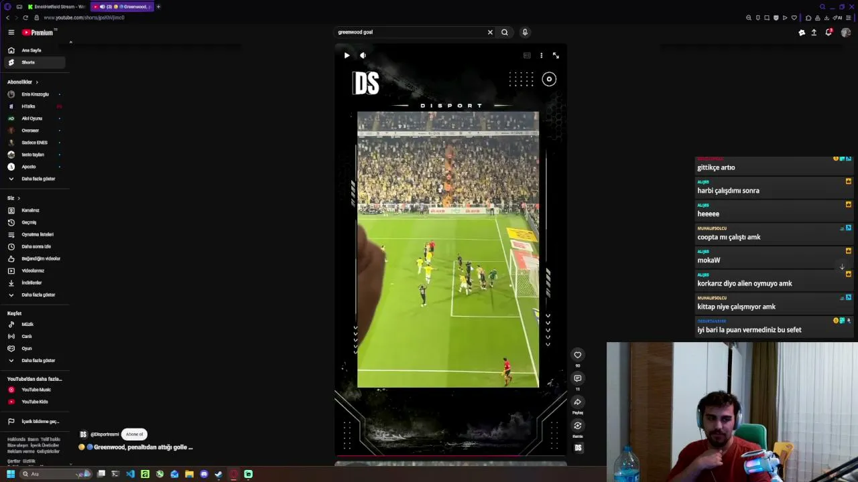Toggle captions on the Short
858x482 pixels.
coord(527,56)
